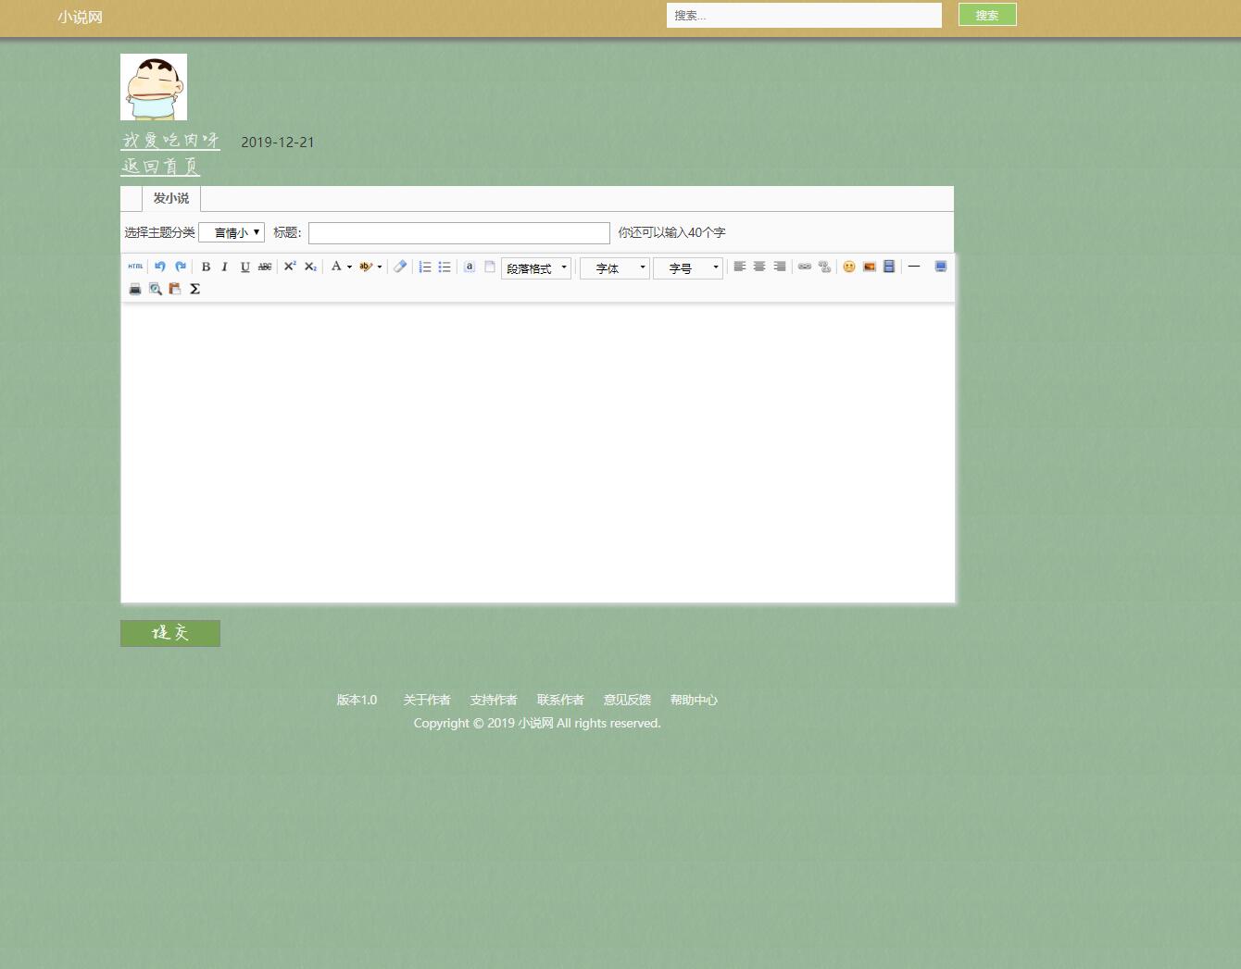This screenshot has width=1241, height=969.
Task: Open the 字号 font size dropdown
Action: (x=688, y=268)
